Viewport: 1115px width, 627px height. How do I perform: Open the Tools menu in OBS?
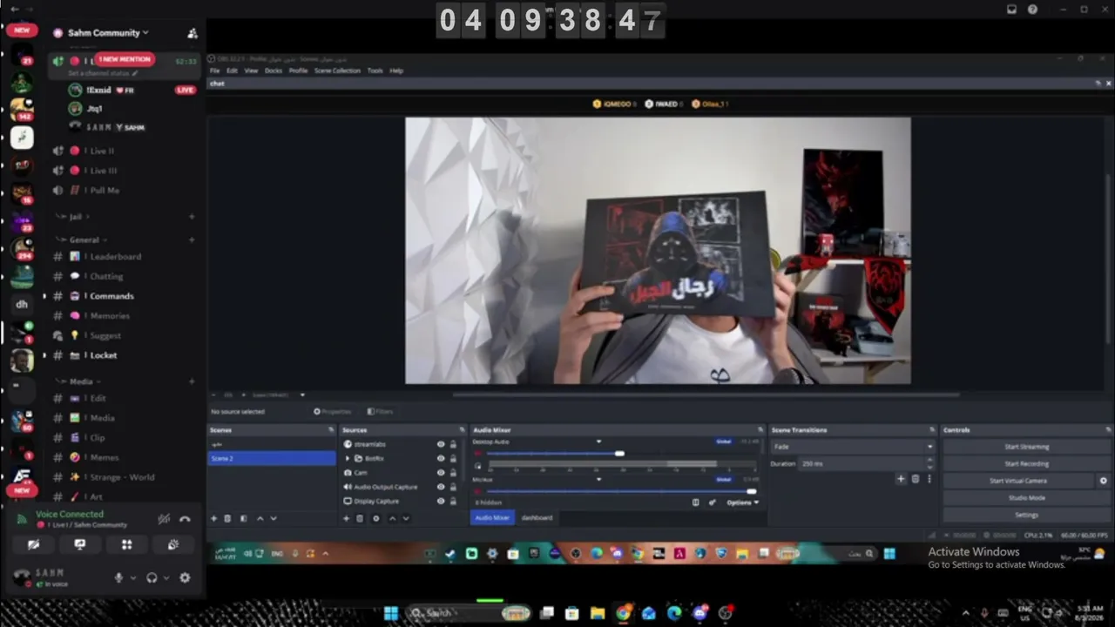click(375, 71)
